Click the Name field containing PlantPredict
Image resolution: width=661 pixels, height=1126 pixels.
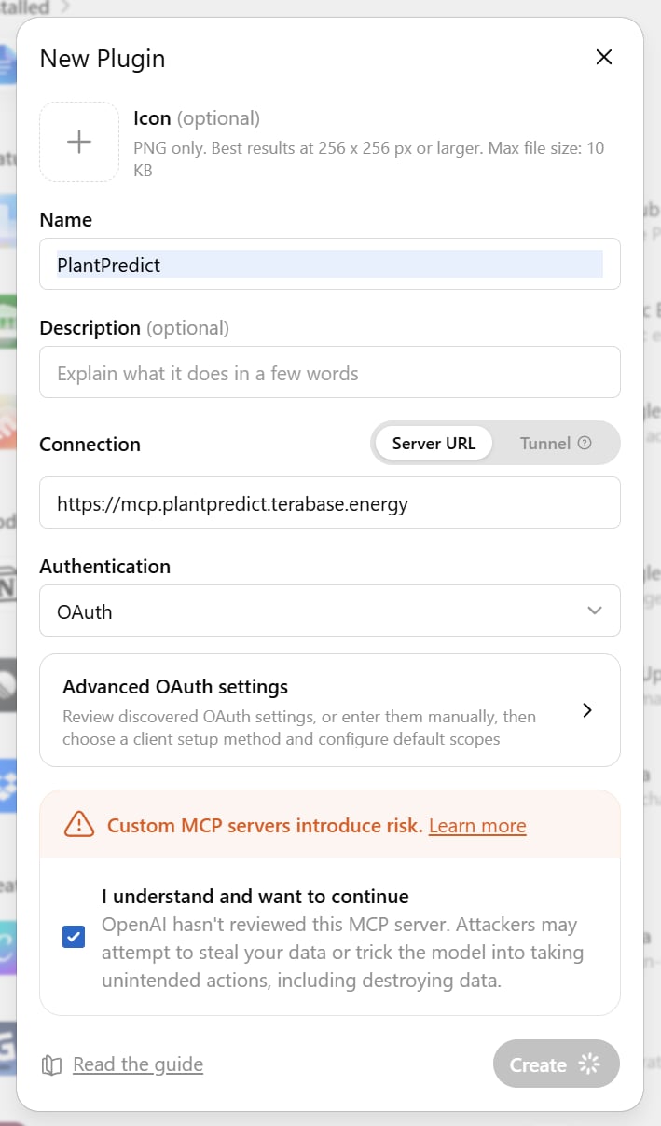tap(330, 264)
